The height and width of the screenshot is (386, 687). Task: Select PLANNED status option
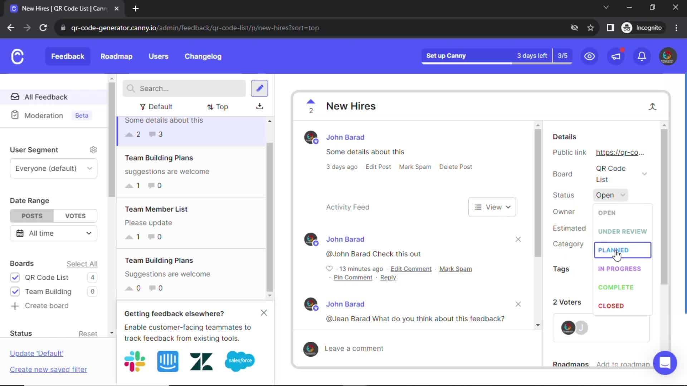[x=622, y=250]
